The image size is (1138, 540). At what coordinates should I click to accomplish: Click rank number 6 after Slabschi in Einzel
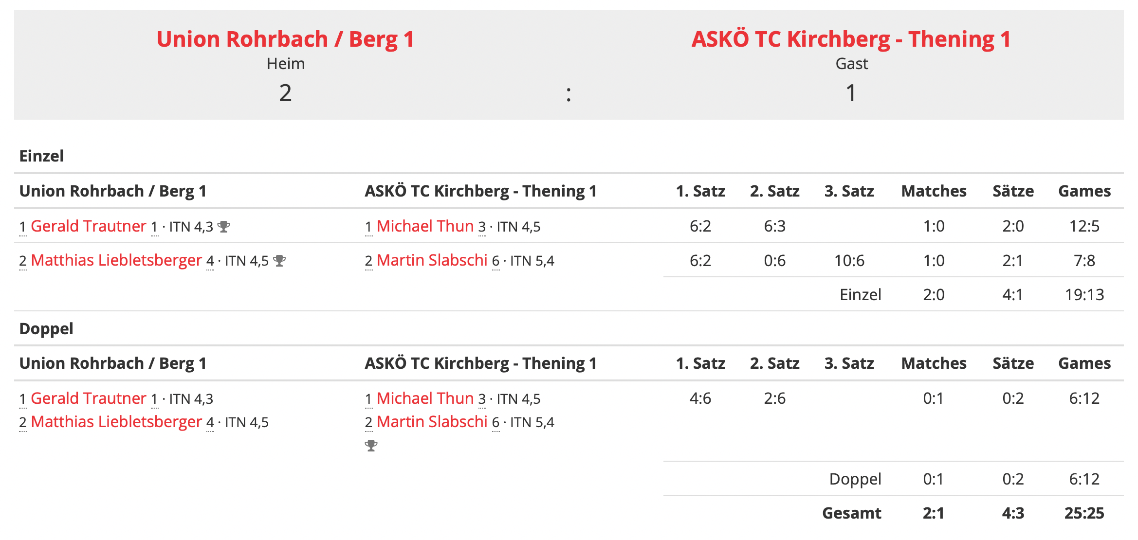point(496,261)
